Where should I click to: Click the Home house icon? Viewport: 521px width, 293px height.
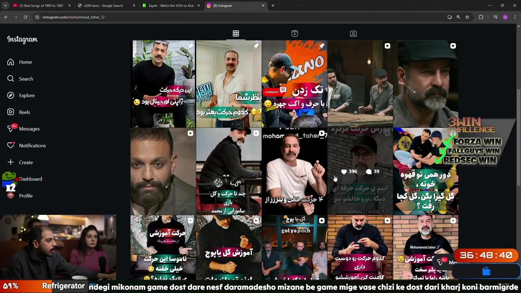click(x=11, y=62)
